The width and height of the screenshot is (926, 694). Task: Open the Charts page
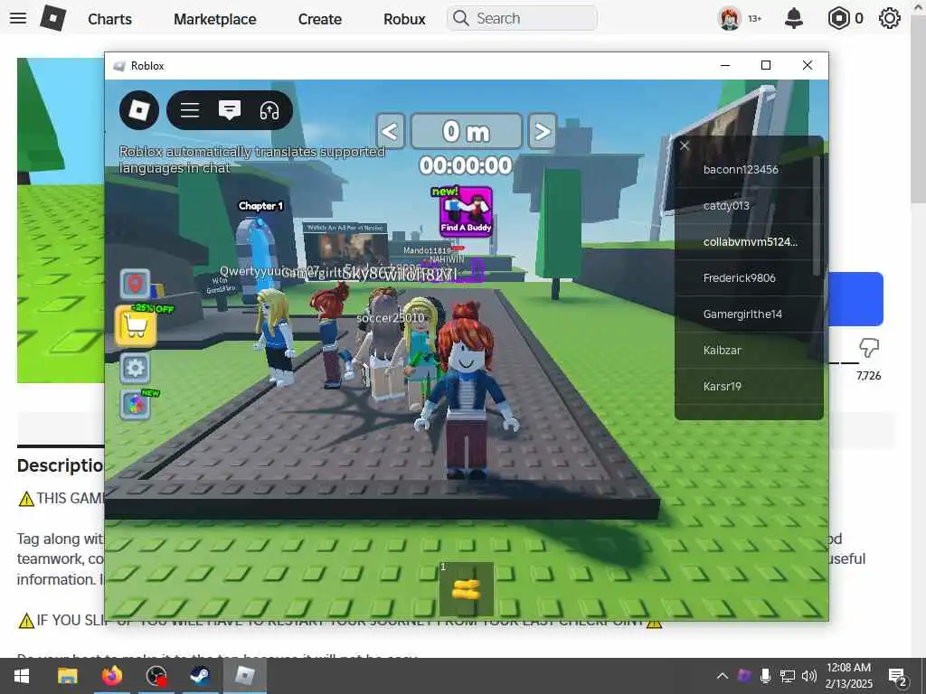point(109,19)
